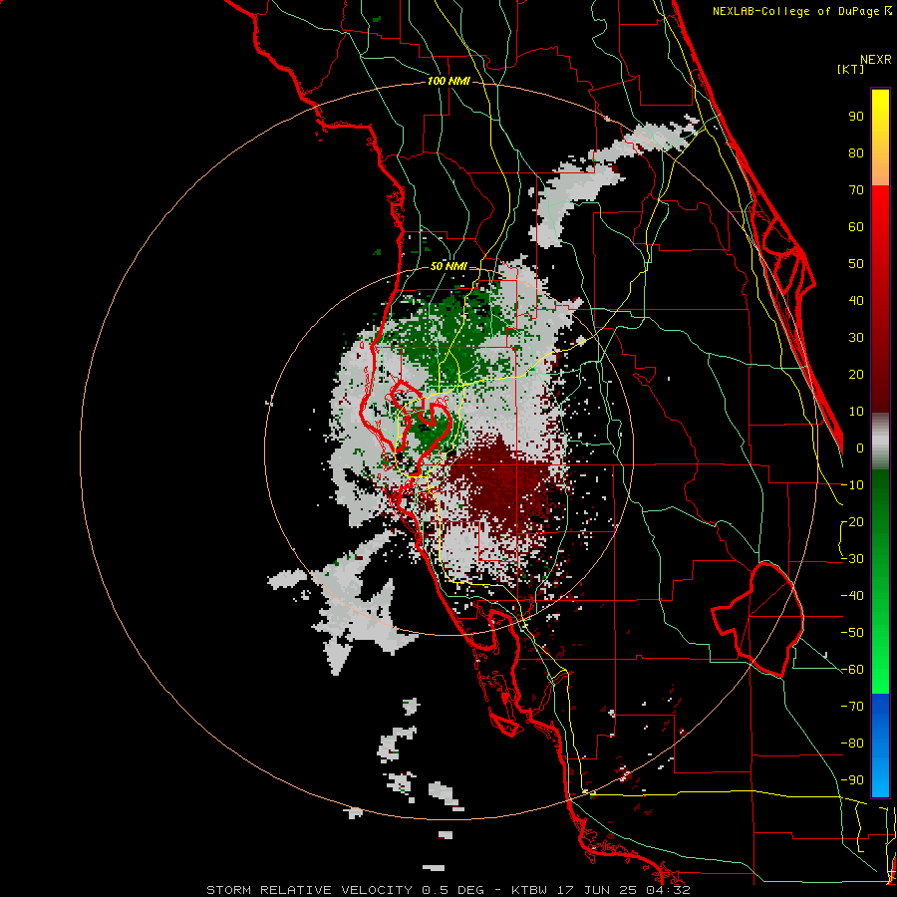The width and height of the screenshot is (897, 897).
Task: Select the 50 NMI range ring label
Action: coord(448,266)
